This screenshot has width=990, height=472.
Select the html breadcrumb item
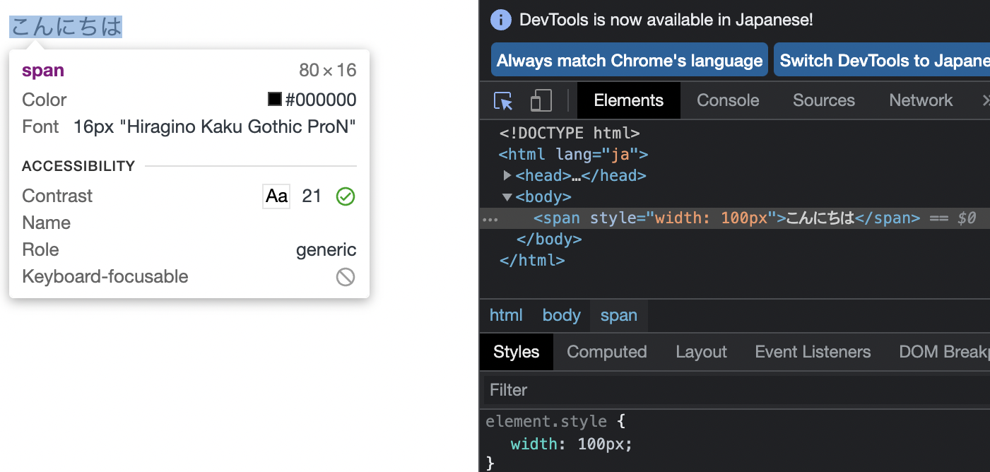506,315
